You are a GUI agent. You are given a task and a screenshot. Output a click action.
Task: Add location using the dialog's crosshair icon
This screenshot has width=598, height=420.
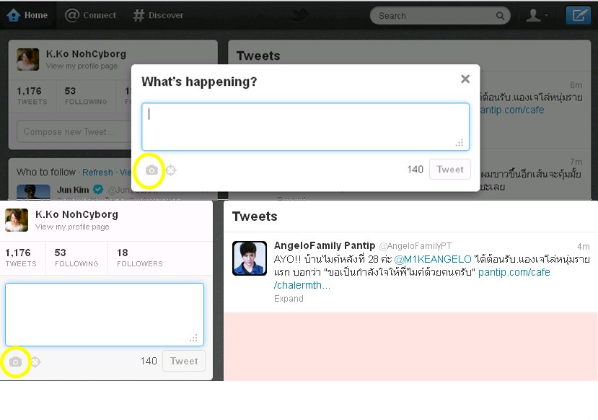click(171, 170)
